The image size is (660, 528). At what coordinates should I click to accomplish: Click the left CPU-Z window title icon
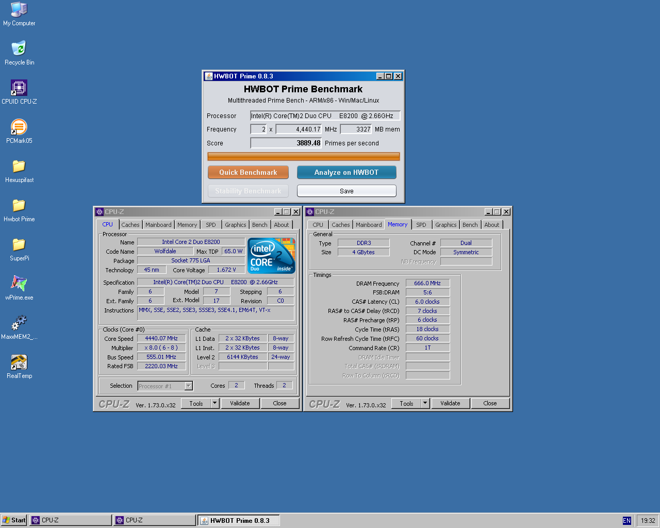100,212
